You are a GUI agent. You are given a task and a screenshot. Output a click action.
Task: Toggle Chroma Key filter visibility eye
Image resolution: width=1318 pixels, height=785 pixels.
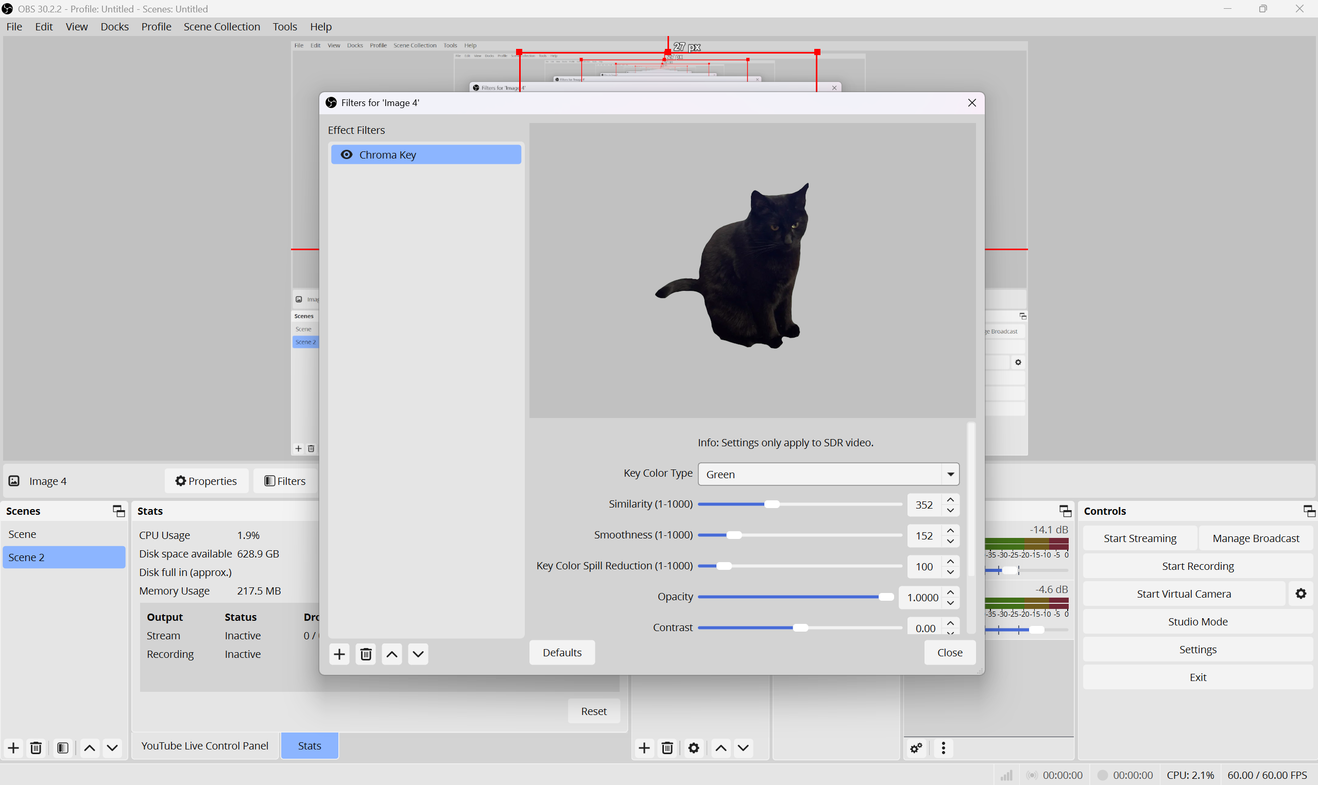point(347,154)
